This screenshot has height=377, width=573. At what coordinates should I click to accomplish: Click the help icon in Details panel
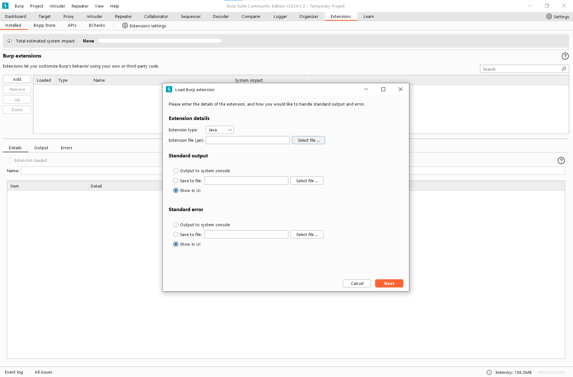(x=561, y=161)
